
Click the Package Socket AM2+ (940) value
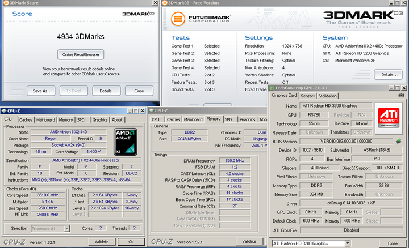68,145
